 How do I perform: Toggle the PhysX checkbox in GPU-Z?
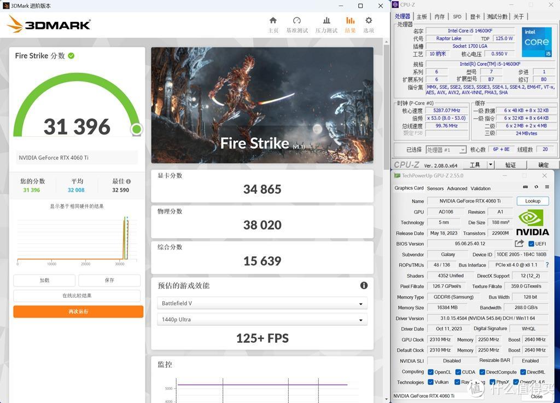[493, 382]
